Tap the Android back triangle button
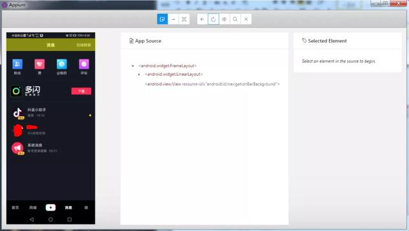This screenshot has height=231, width=409. pyautogui.click(x=31, y=220)
